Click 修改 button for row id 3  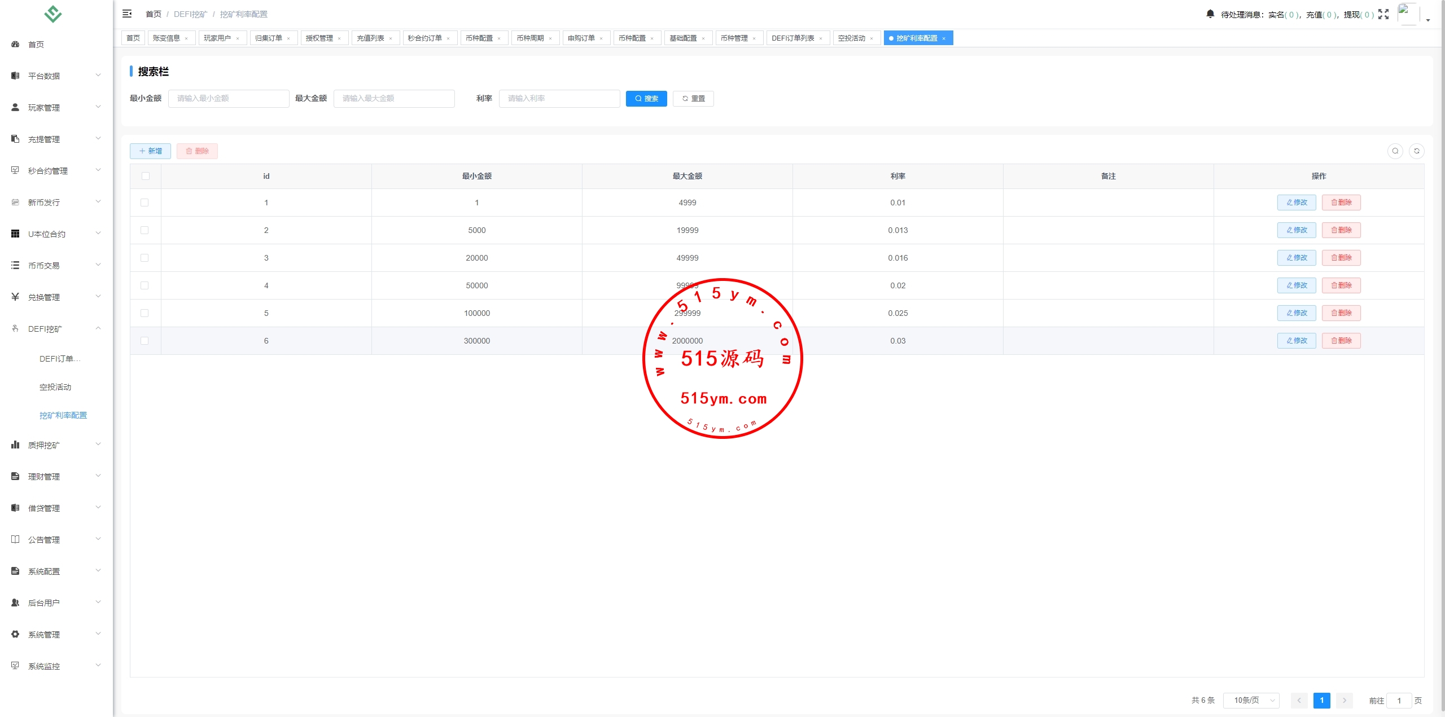pyautogui.click(x=1296, y=258)
